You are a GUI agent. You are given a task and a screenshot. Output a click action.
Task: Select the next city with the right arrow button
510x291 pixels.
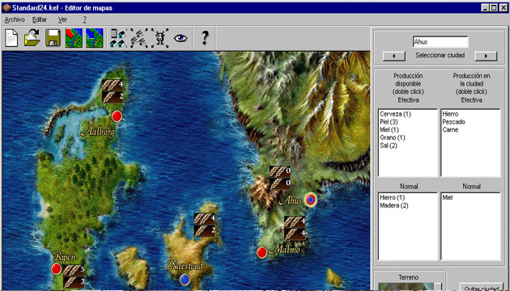coord(486,56)
